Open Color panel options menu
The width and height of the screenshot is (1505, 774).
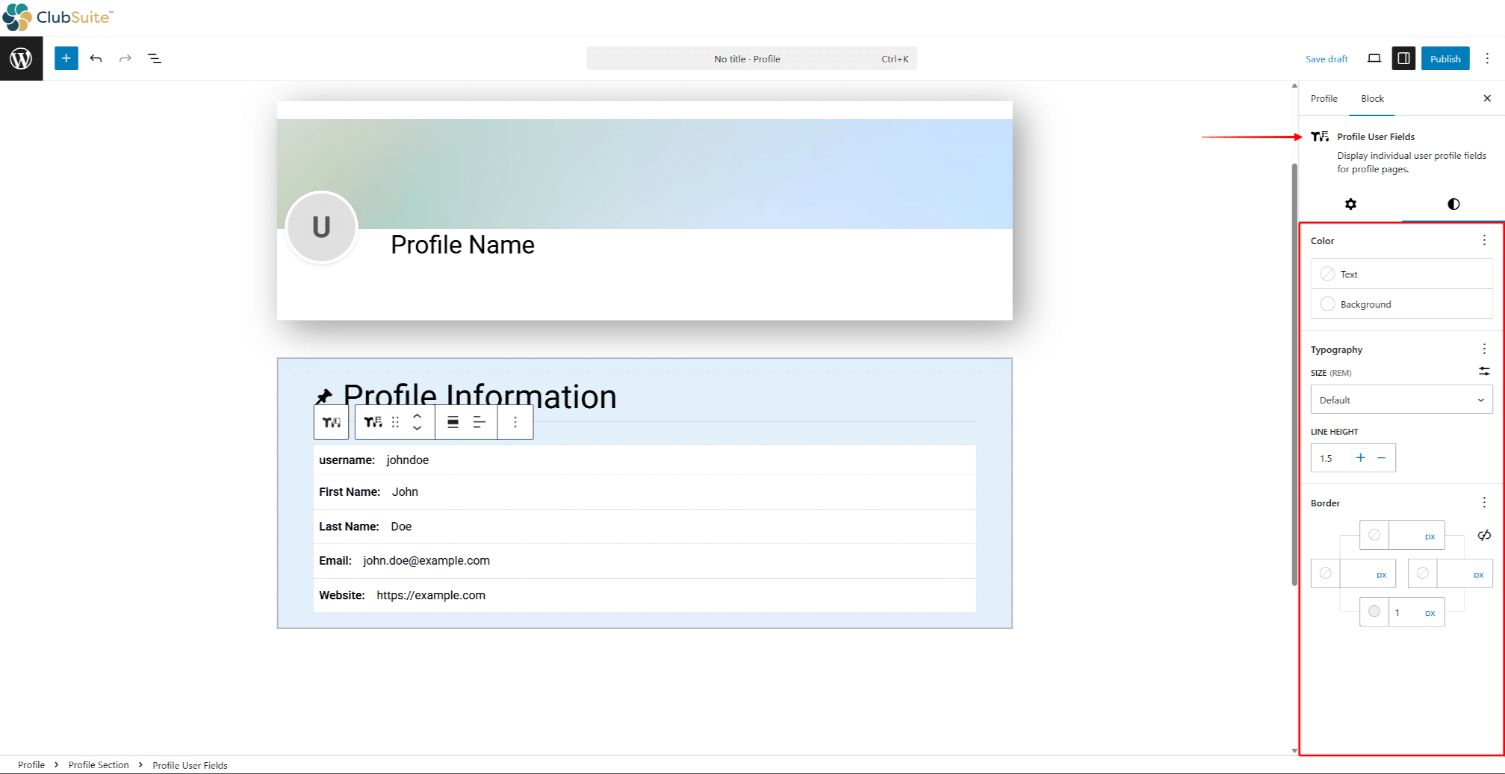(1484, 240)
